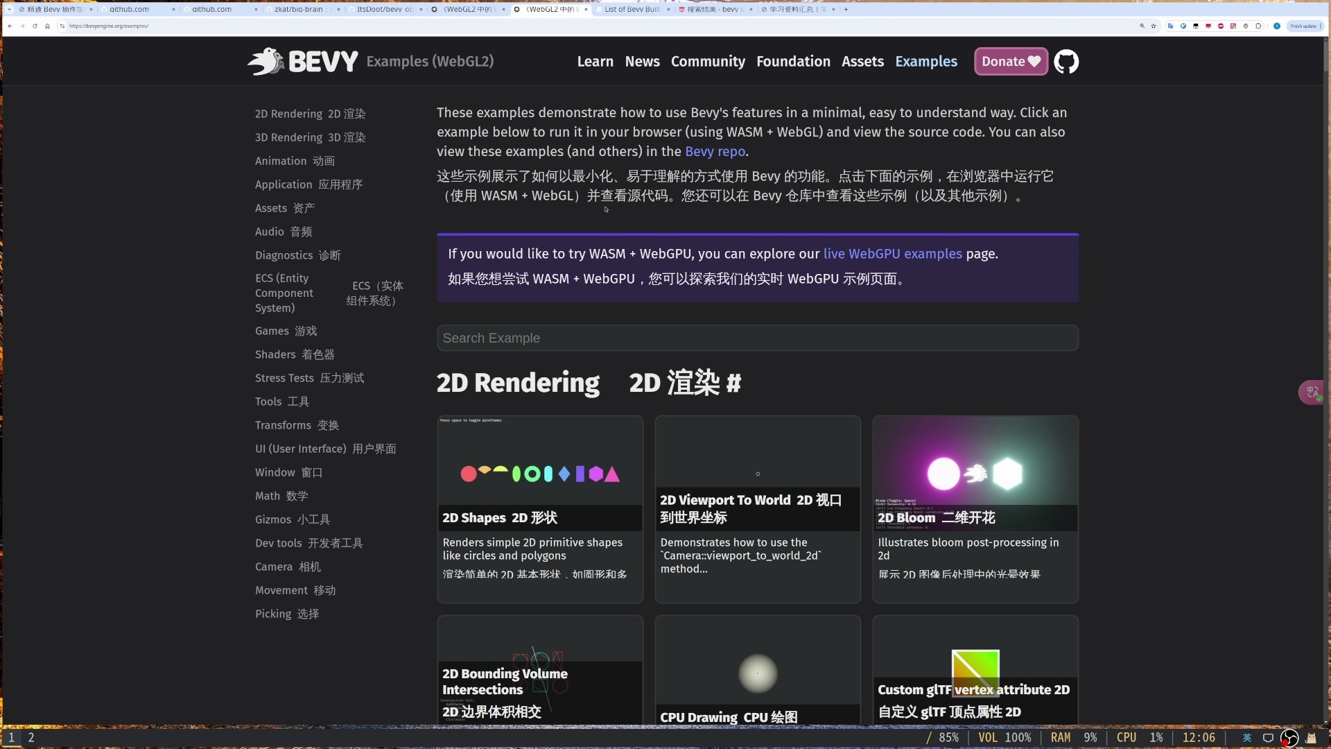1331x749 pixels.
Task: Switch to workspace 2 in status bar
Action: tap(31, 738)
